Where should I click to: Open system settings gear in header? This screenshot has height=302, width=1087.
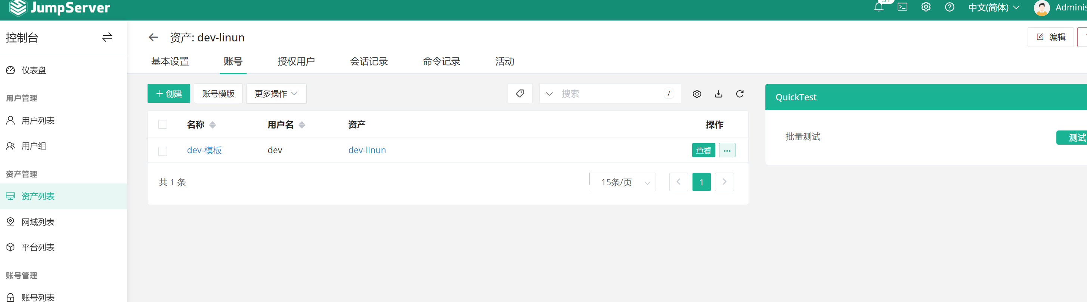click(926, 7)
